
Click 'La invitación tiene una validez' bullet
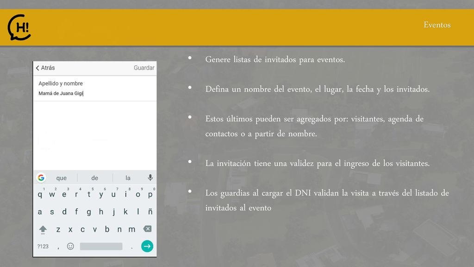pos(318,164)
